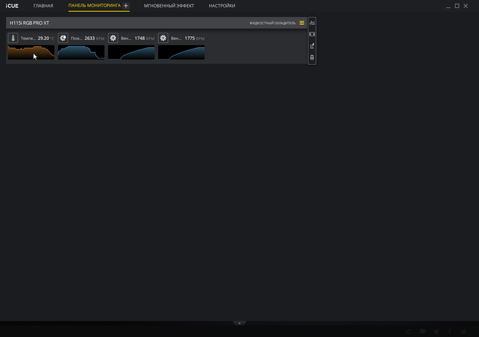Select the pump speed graph
Image resolution: width=479 pixels, height=337 pixels.
(x=81, y=52)
